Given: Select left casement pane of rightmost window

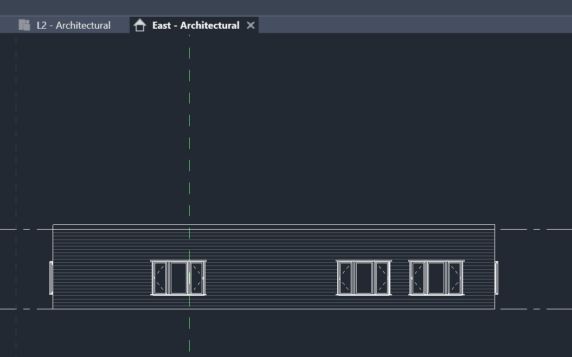Looking at the screenshot, I should [x=417, y=278].
